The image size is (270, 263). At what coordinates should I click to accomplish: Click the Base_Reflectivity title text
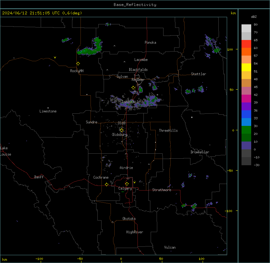click(135, 5)
